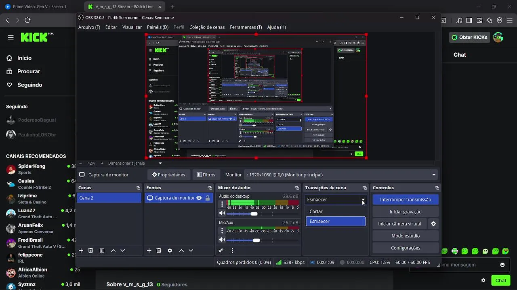This screenshot has height=290, width=517.
Task: Delete the selected scene with the Cenas trash icon
Action: [90, 251]
